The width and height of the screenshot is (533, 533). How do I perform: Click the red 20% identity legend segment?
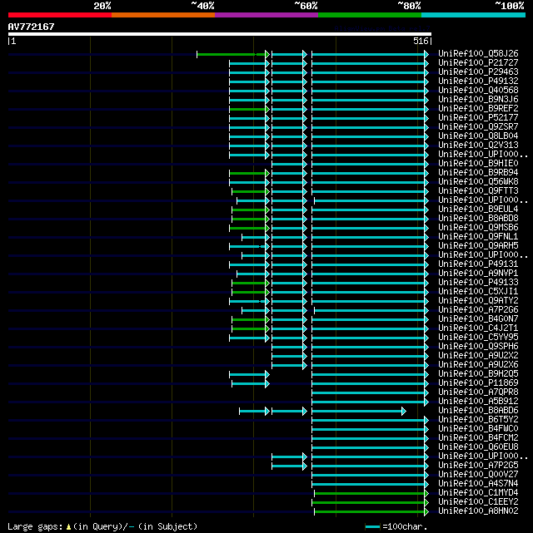tap(60, 15)
